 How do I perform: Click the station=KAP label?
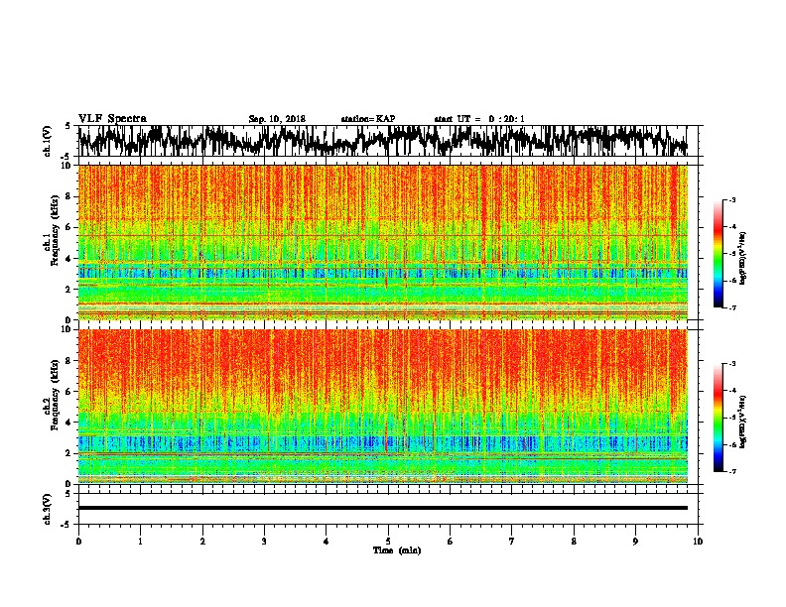coord(368,119)
